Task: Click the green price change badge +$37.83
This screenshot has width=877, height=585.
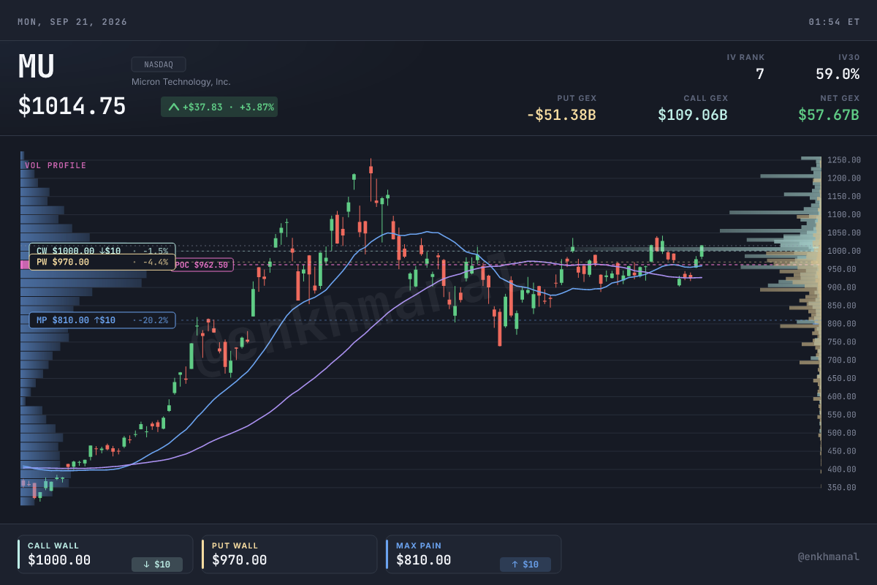Action: tap(219, 107)
